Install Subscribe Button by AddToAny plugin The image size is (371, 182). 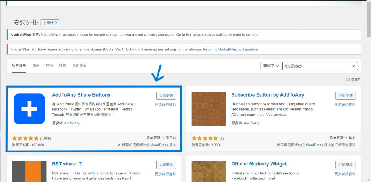point(345,96)
